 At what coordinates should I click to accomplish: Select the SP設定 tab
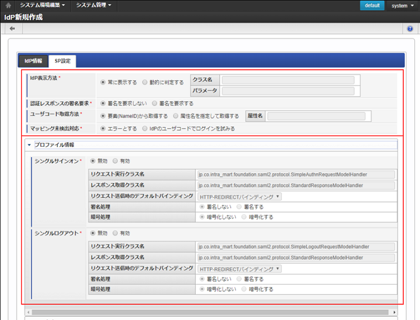[x=62, y=61]
